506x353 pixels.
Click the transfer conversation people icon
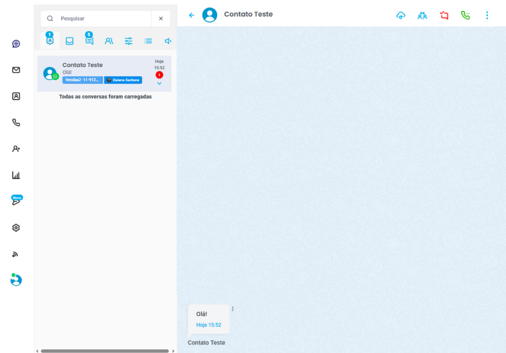[422, 15]
